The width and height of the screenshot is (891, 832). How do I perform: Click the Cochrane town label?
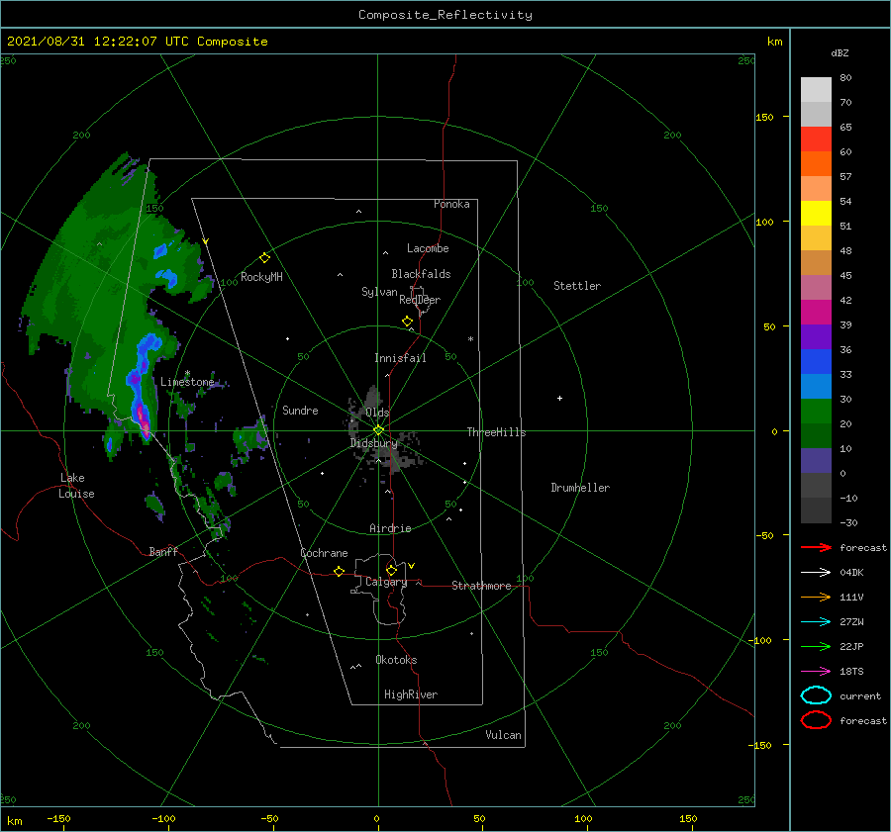point(324,553)
